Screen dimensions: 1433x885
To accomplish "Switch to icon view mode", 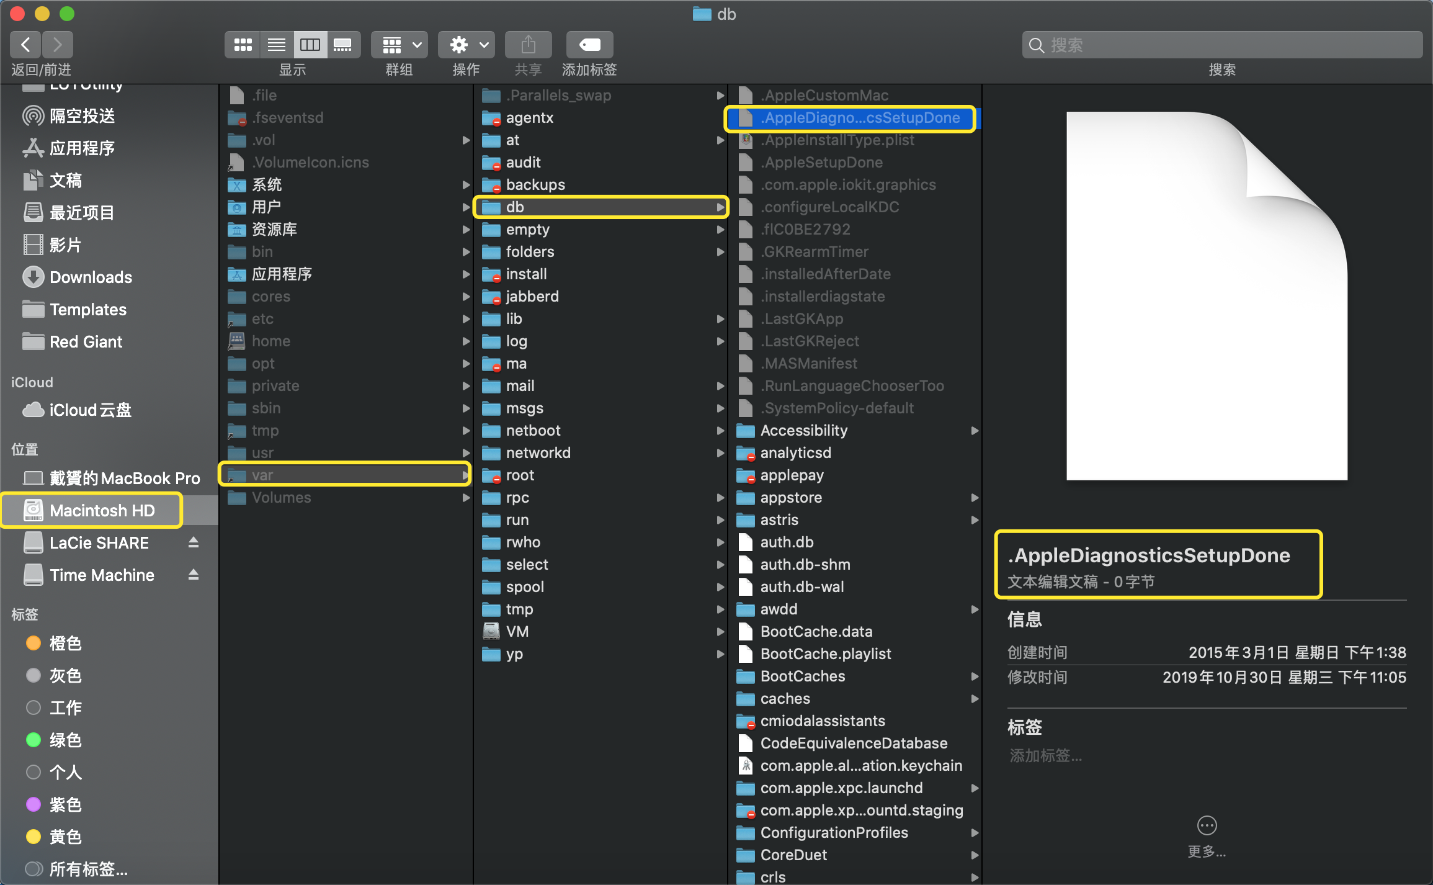I will point(243,45).
